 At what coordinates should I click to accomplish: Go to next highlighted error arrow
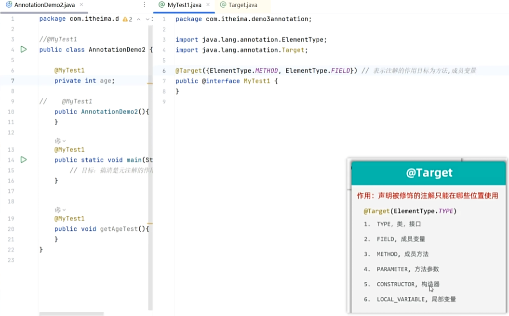point(147,19)
